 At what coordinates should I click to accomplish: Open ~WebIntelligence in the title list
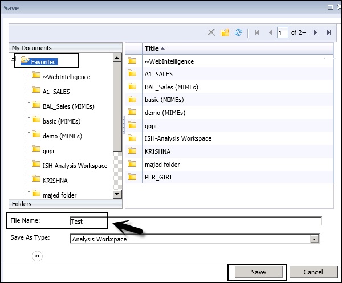click(x=169, y=61)
